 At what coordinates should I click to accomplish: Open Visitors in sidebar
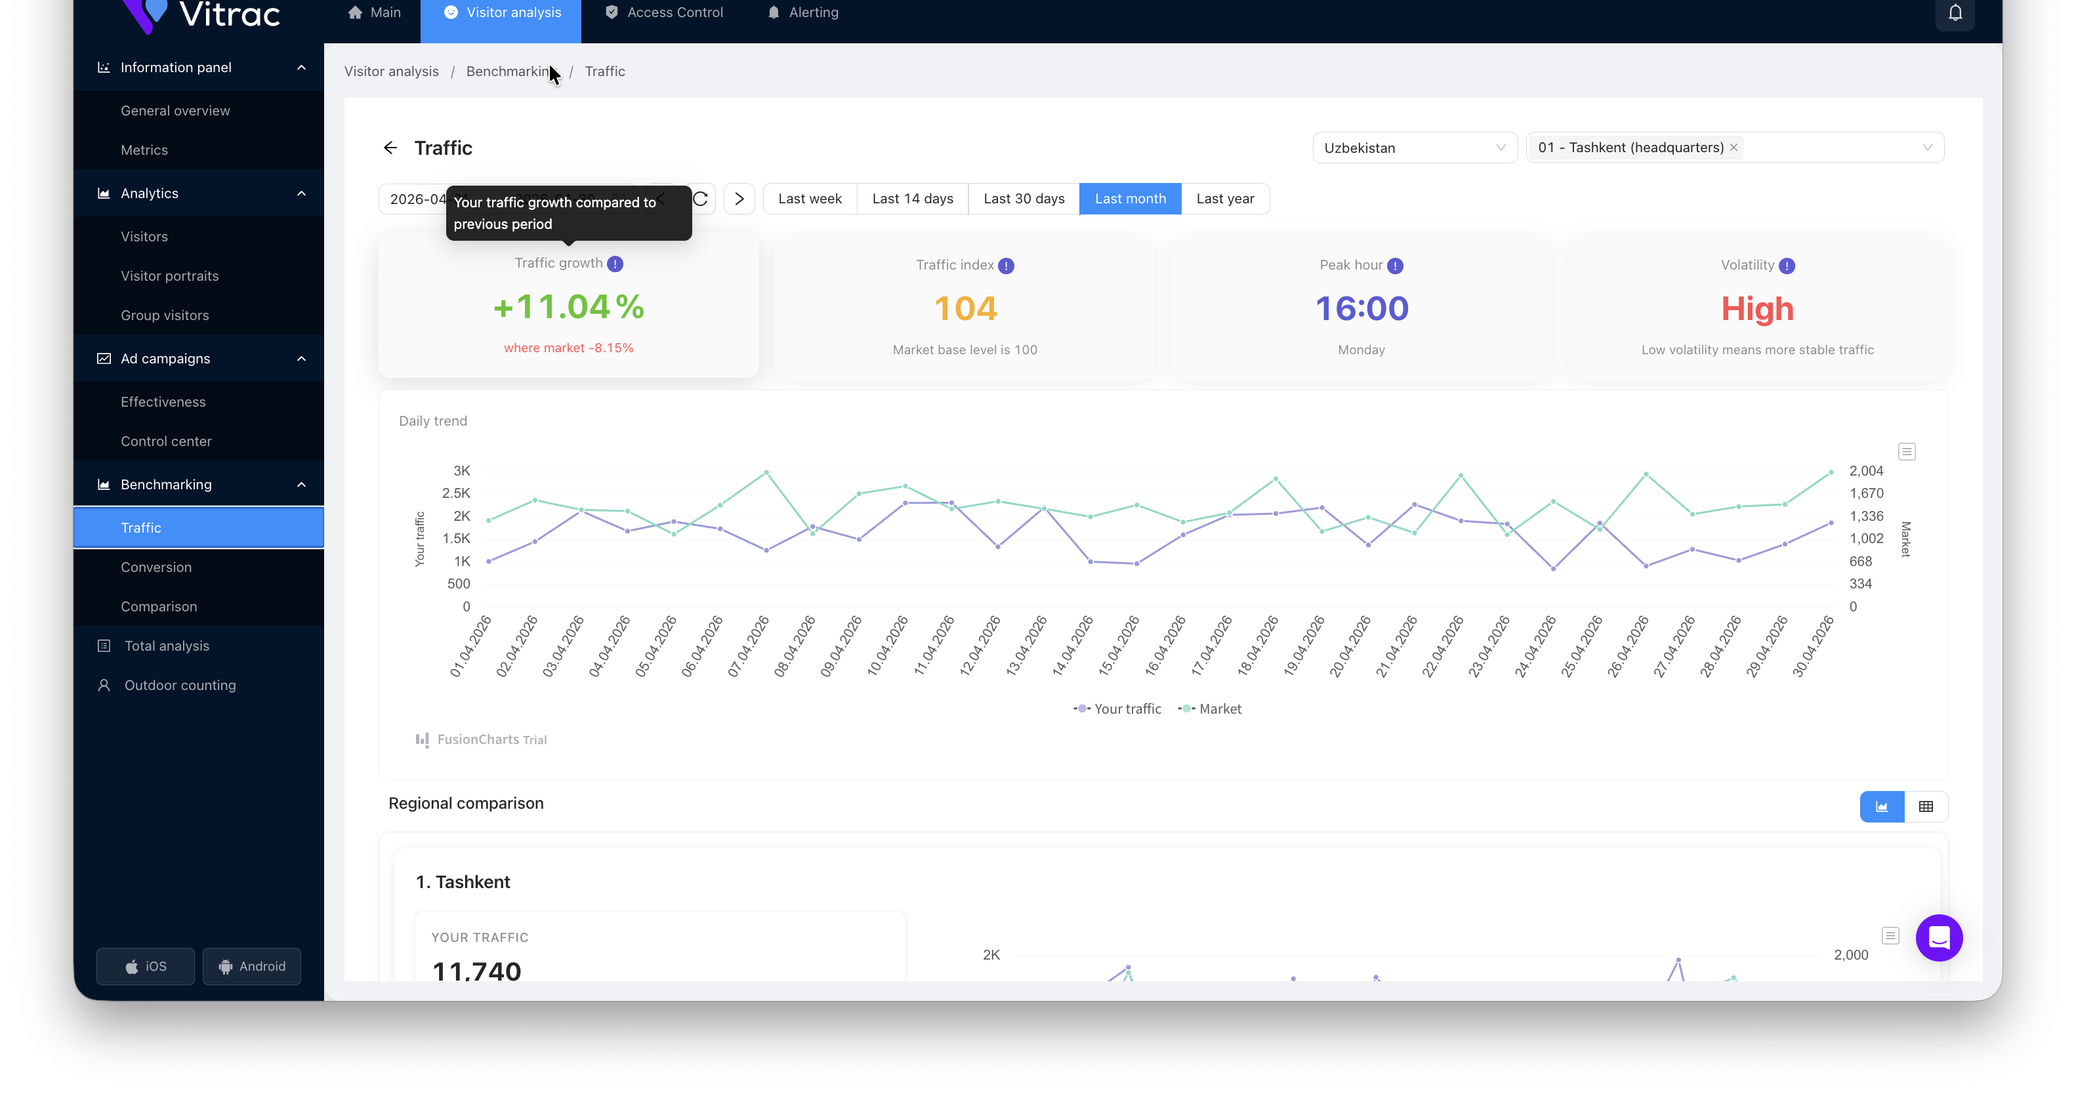tap(199, 236)
